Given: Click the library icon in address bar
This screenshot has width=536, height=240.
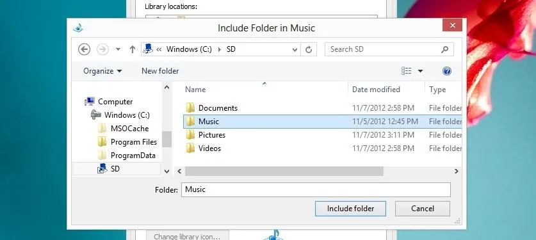Looking at the screenshot, I should pos(148,49).
